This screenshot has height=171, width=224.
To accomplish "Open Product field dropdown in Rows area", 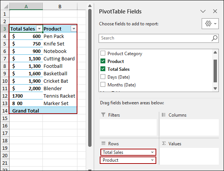I will (x=152, y=160).
